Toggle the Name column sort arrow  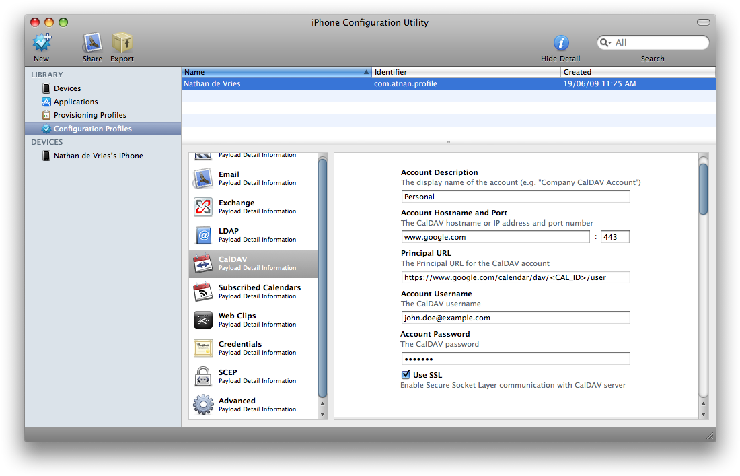pos(366,72)
